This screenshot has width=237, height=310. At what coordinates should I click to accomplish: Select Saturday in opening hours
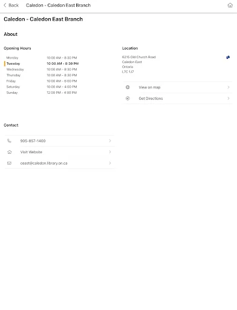point(13,87)
